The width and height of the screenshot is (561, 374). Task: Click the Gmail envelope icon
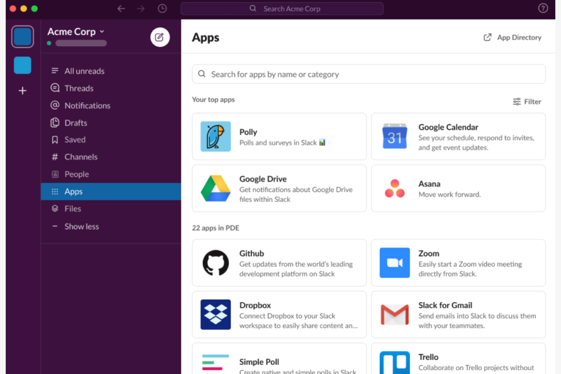tap(395, 315)
